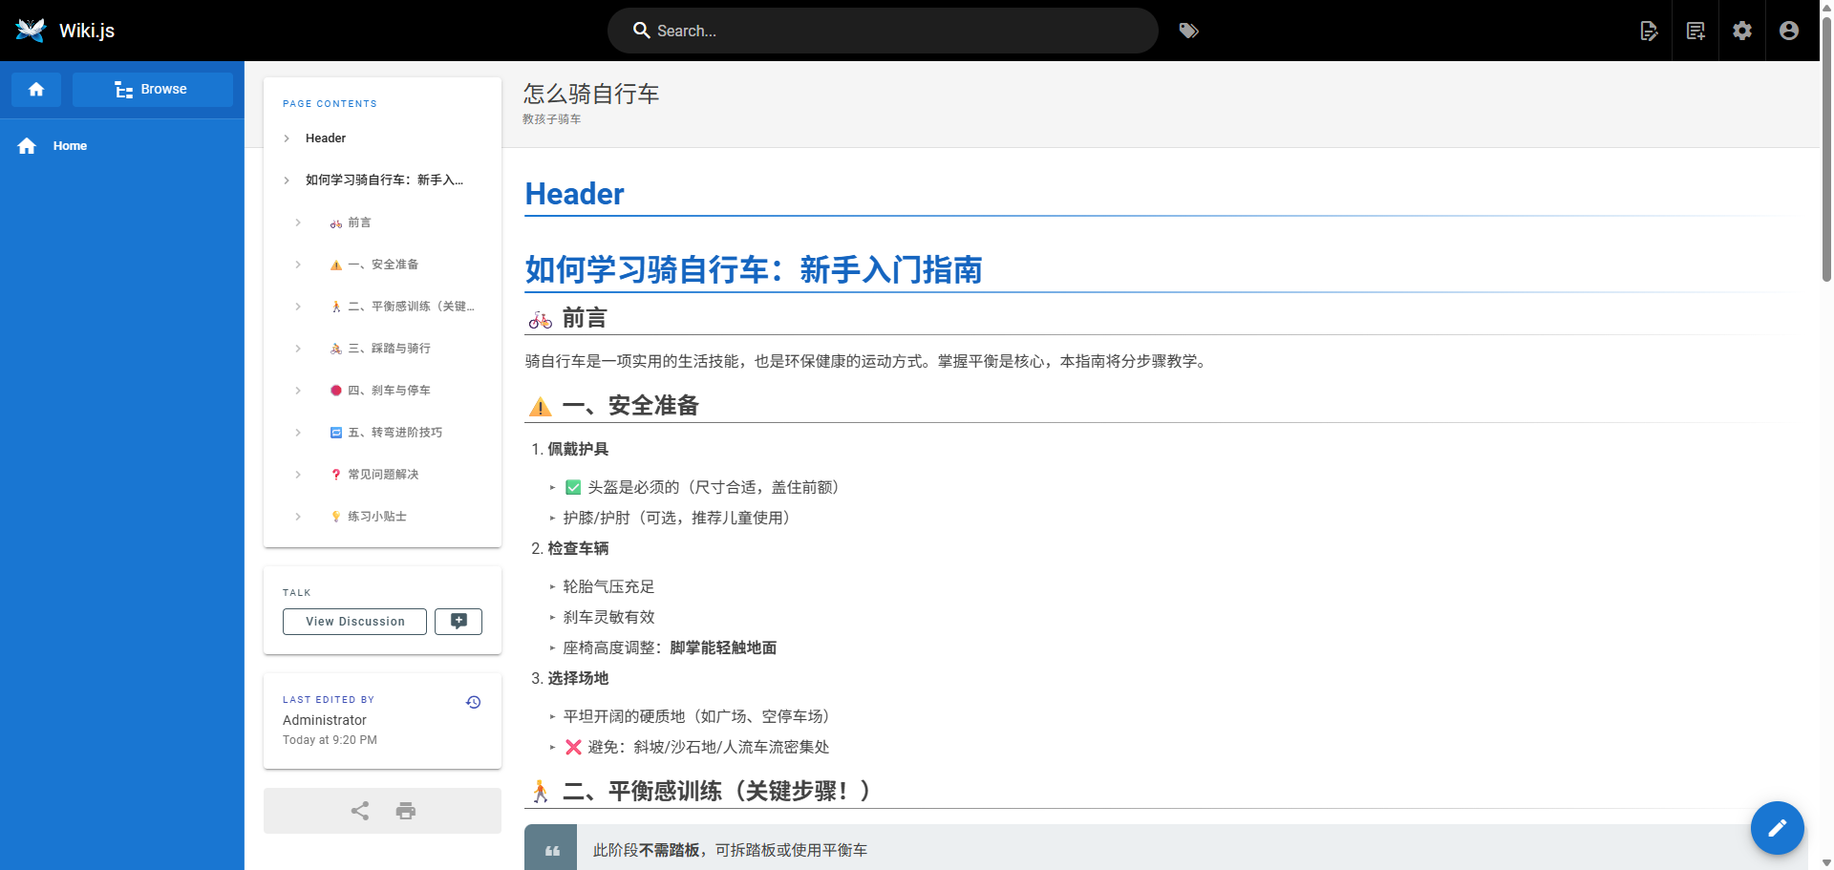Open the Browse navigation button
The image size is (1834, 870).
153,89
